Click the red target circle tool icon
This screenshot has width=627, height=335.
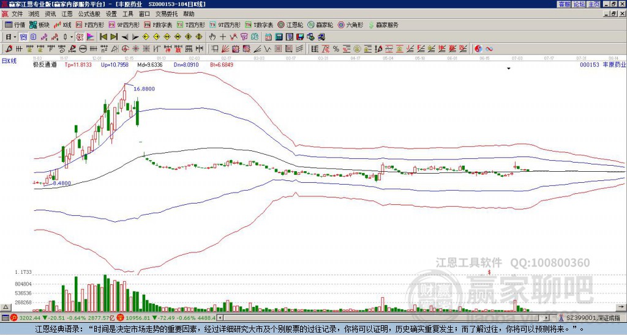point(125,49)
